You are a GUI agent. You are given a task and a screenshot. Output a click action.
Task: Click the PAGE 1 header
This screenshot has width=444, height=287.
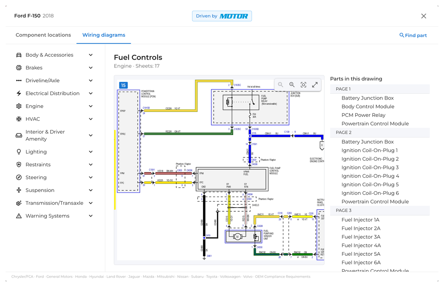[380, 89]
